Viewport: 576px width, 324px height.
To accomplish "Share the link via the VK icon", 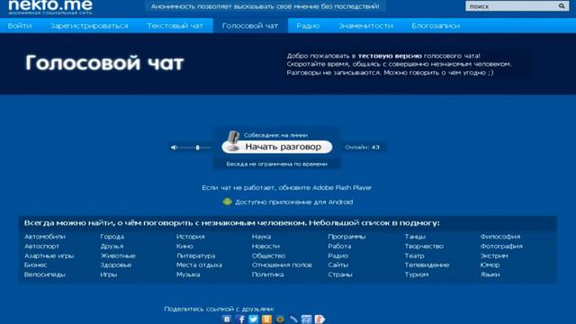I will [x=227, y=319].
